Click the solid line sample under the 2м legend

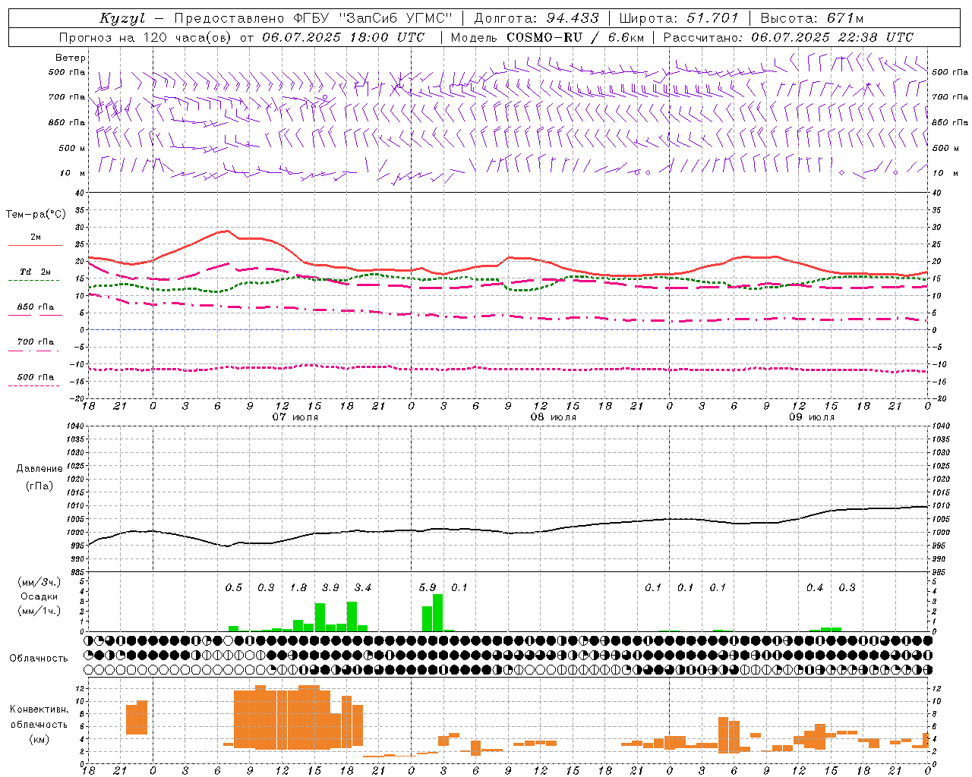(35, 246)
